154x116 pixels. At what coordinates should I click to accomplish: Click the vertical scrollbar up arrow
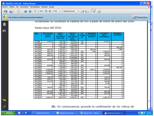[x=149, y=22]
